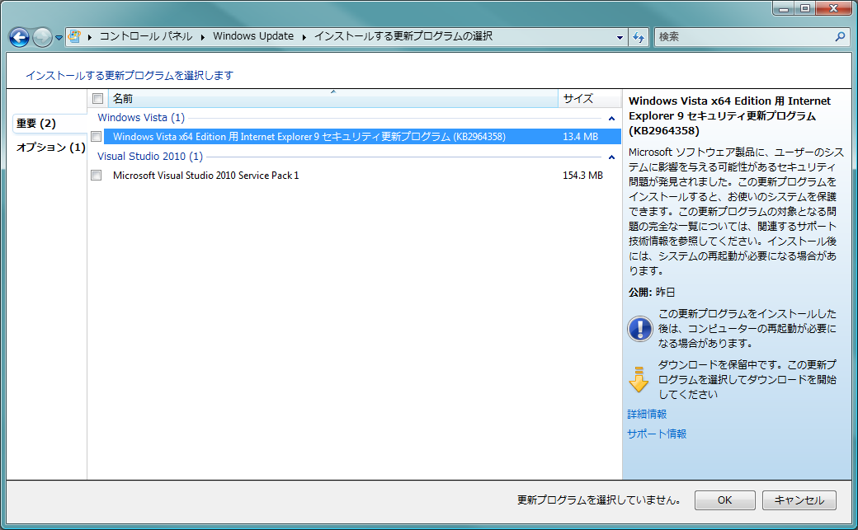Toggle the select-all checkbox in the header

tap(98, 98)
